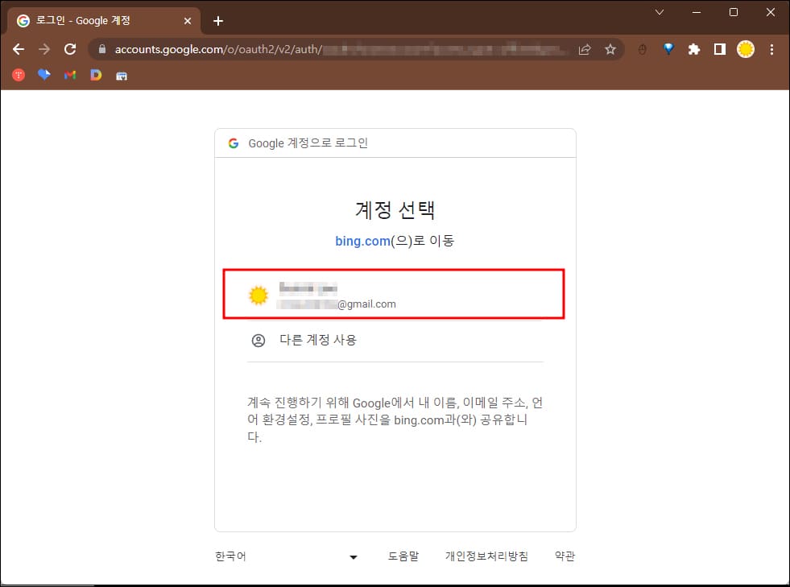The image size is (790, 587).
Task: Open the orange D bookmark icon
Action: (x=96, y=75)
